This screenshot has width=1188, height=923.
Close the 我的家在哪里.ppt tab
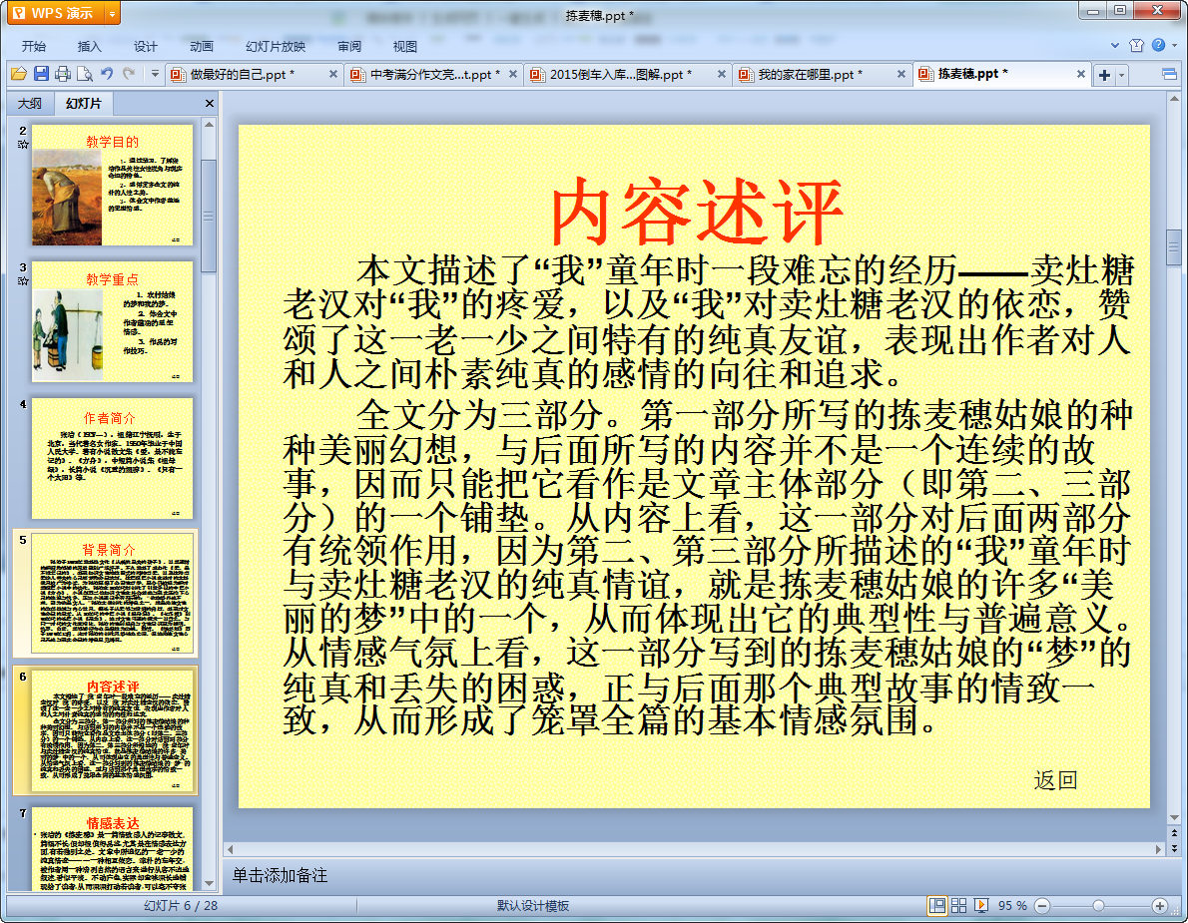coord(900,74)
